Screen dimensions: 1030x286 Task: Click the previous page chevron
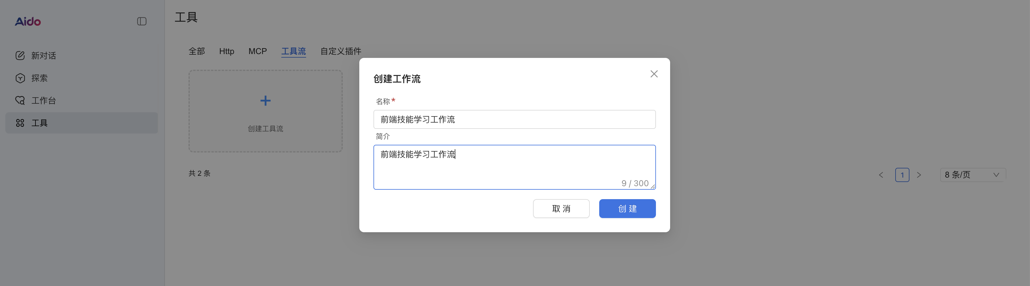pos(881,175)
